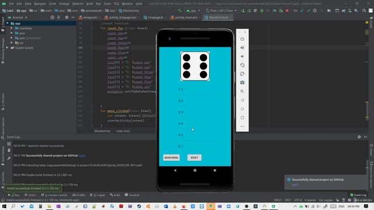Screen dimensions: 374x210
Task: Rotate emulator right
Action: pos(242,74)
